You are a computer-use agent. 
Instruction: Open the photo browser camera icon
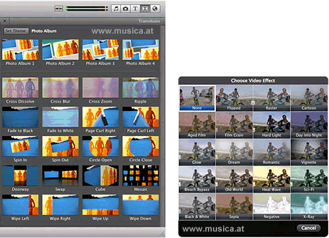click(x=126, y=9)
